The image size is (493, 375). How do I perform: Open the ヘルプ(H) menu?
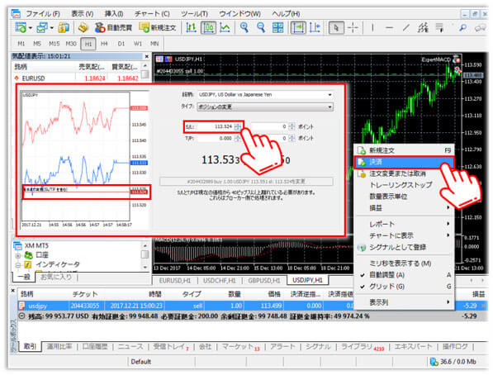coord(286,13)
